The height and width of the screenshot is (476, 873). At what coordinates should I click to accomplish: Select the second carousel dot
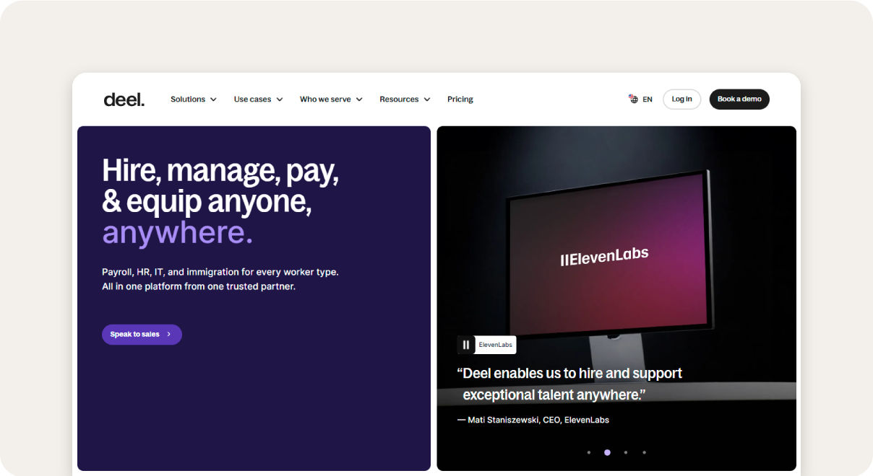coord(607,452)
